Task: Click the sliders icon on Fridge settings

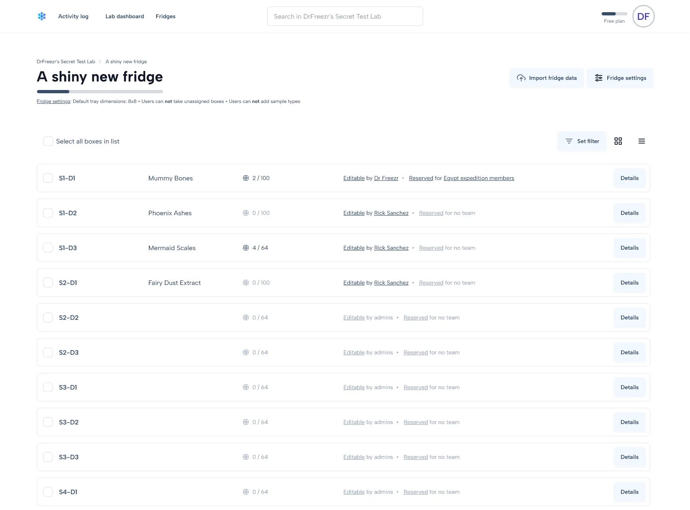Action: (599, 78)
